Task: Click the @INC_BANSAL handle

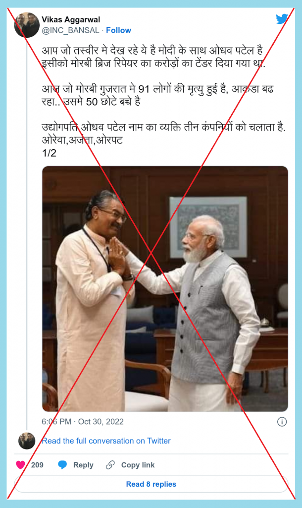Action: [70, 30]
